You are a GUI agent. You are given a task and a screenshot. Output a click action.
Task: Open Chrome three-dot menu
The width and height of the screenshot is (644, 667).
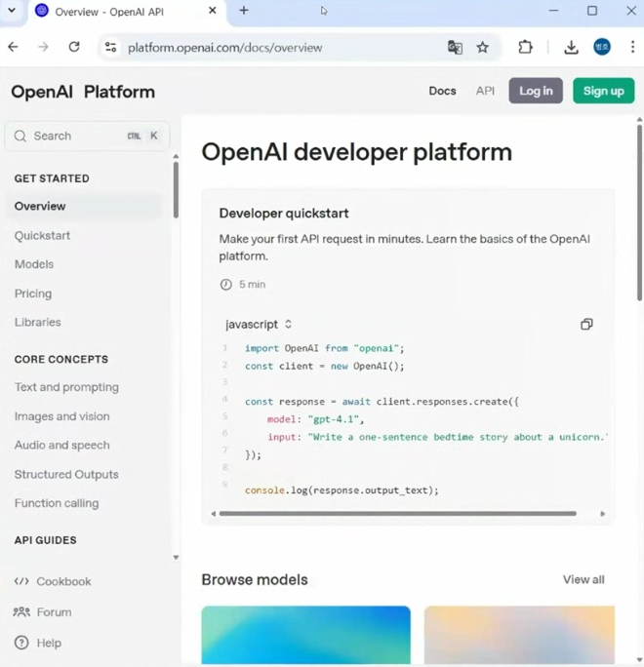(x=633, y=47)
